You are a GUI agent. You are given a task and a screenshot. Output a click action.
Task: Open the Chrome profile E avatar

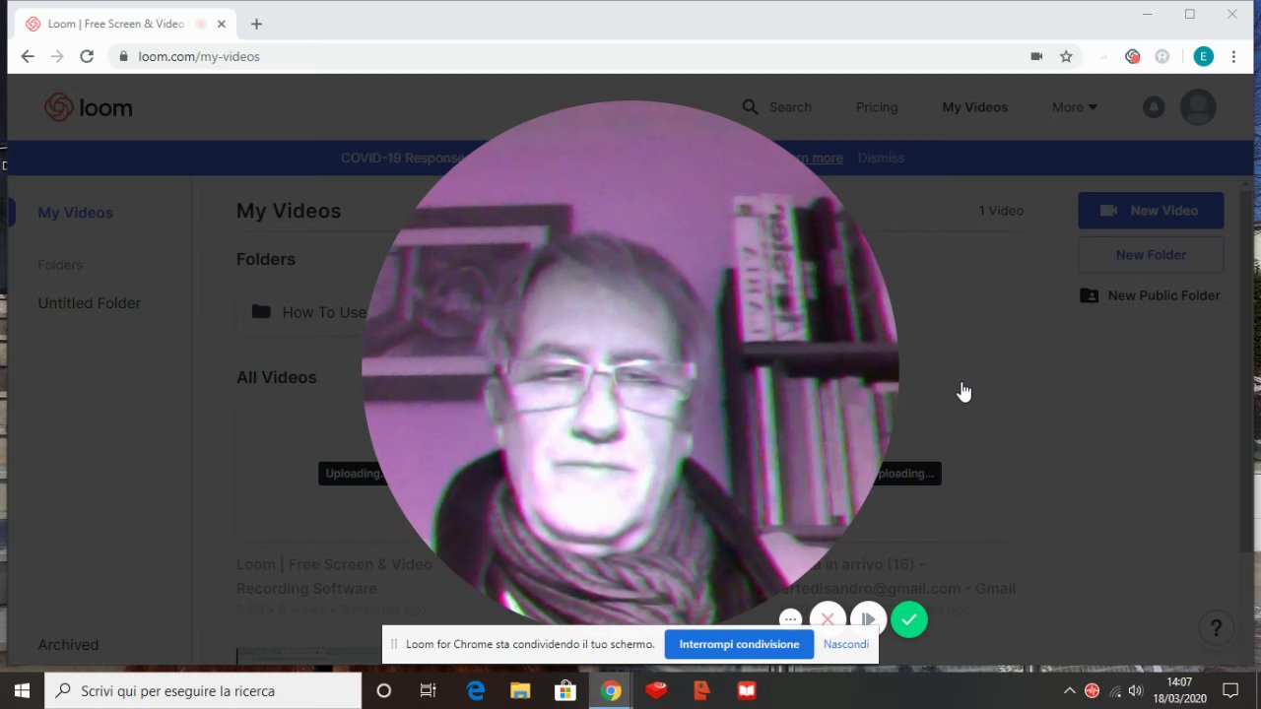[x=1204, y=57]
